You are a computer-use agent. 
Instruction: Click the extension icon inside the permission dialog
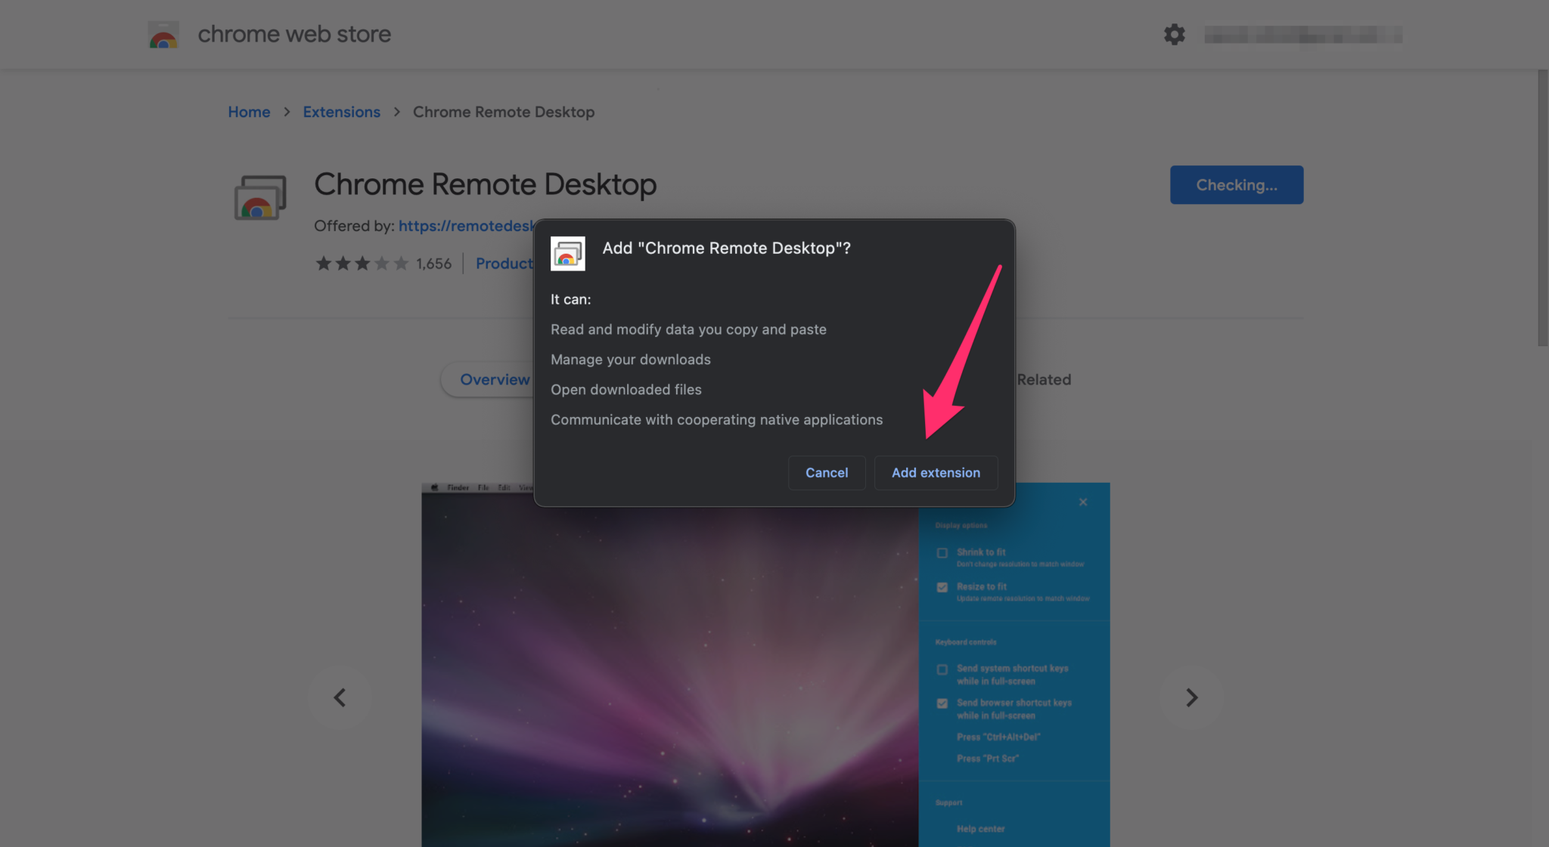click(x=568, y=254)
